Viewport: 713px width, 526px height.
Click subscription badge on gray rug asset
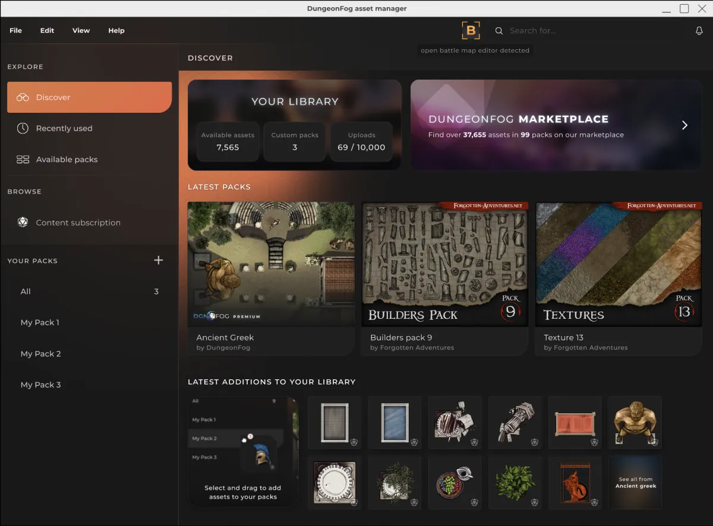(354, 442)
